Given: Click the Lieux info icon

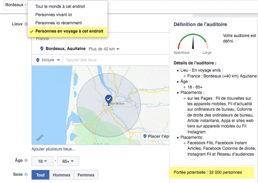Looking at the screenshot, I should click(26, 24).
